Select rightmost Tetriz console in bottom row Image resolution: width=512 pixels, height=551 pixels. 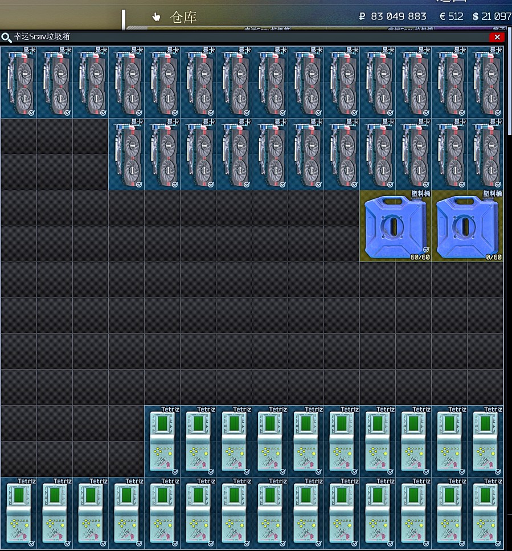click(x=485, y=513)
